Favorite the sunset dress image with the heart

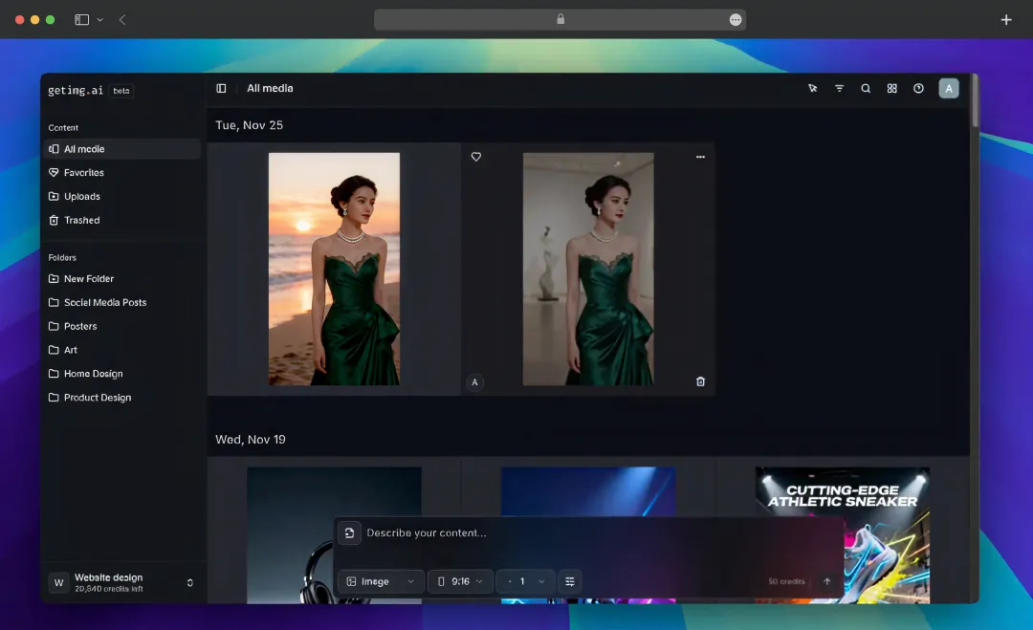[475, 157]
